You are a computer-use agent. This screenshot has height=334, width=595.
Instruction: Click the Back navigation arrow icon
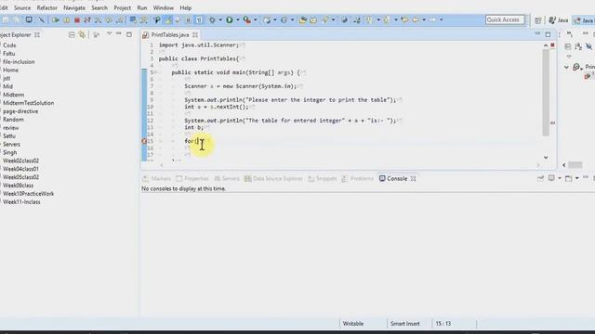point(416,19)
